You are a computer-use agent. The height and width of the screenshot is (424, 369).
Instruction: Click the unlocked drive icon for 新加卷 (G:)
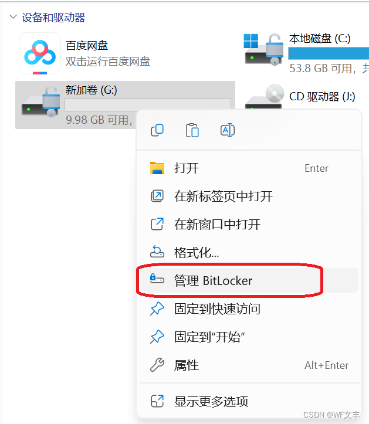[x=41, y=101]
